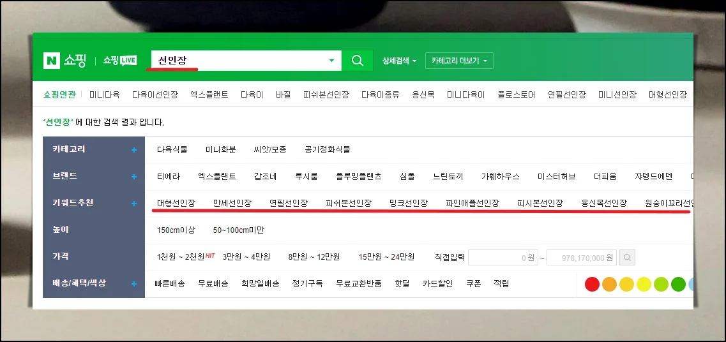Filter by 정기구독
This screenshot has width=726, height=342.
coord(307,284)
